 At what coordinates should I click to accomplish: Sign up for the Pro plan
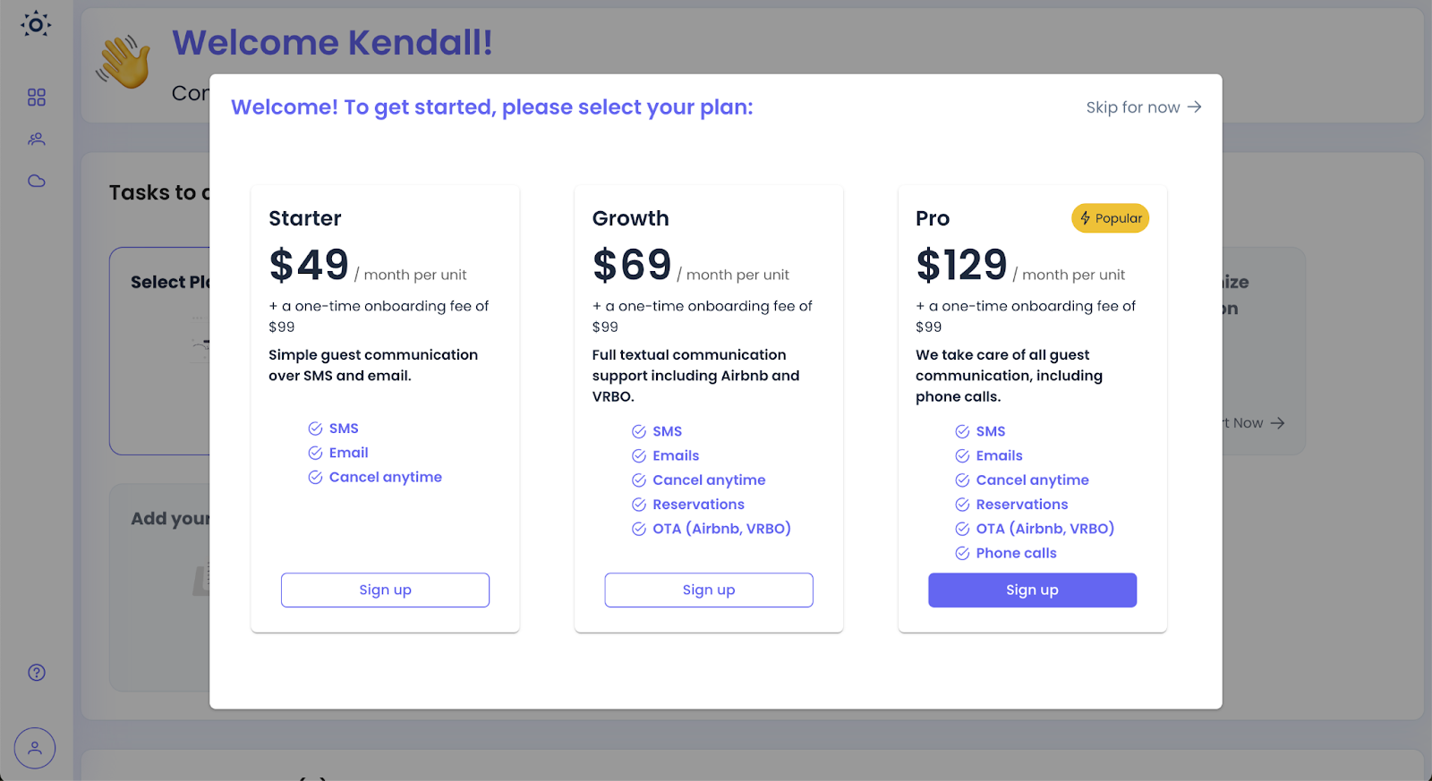pos(1032,590)
